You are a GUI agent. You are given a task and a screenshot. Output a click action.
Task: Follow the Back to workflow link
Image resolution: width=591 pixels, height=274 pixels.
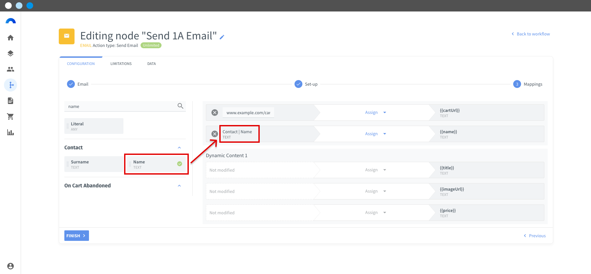click(x=531, y=34)
